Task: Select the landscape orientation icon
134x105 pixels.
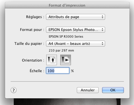Action: click(66, 60)
